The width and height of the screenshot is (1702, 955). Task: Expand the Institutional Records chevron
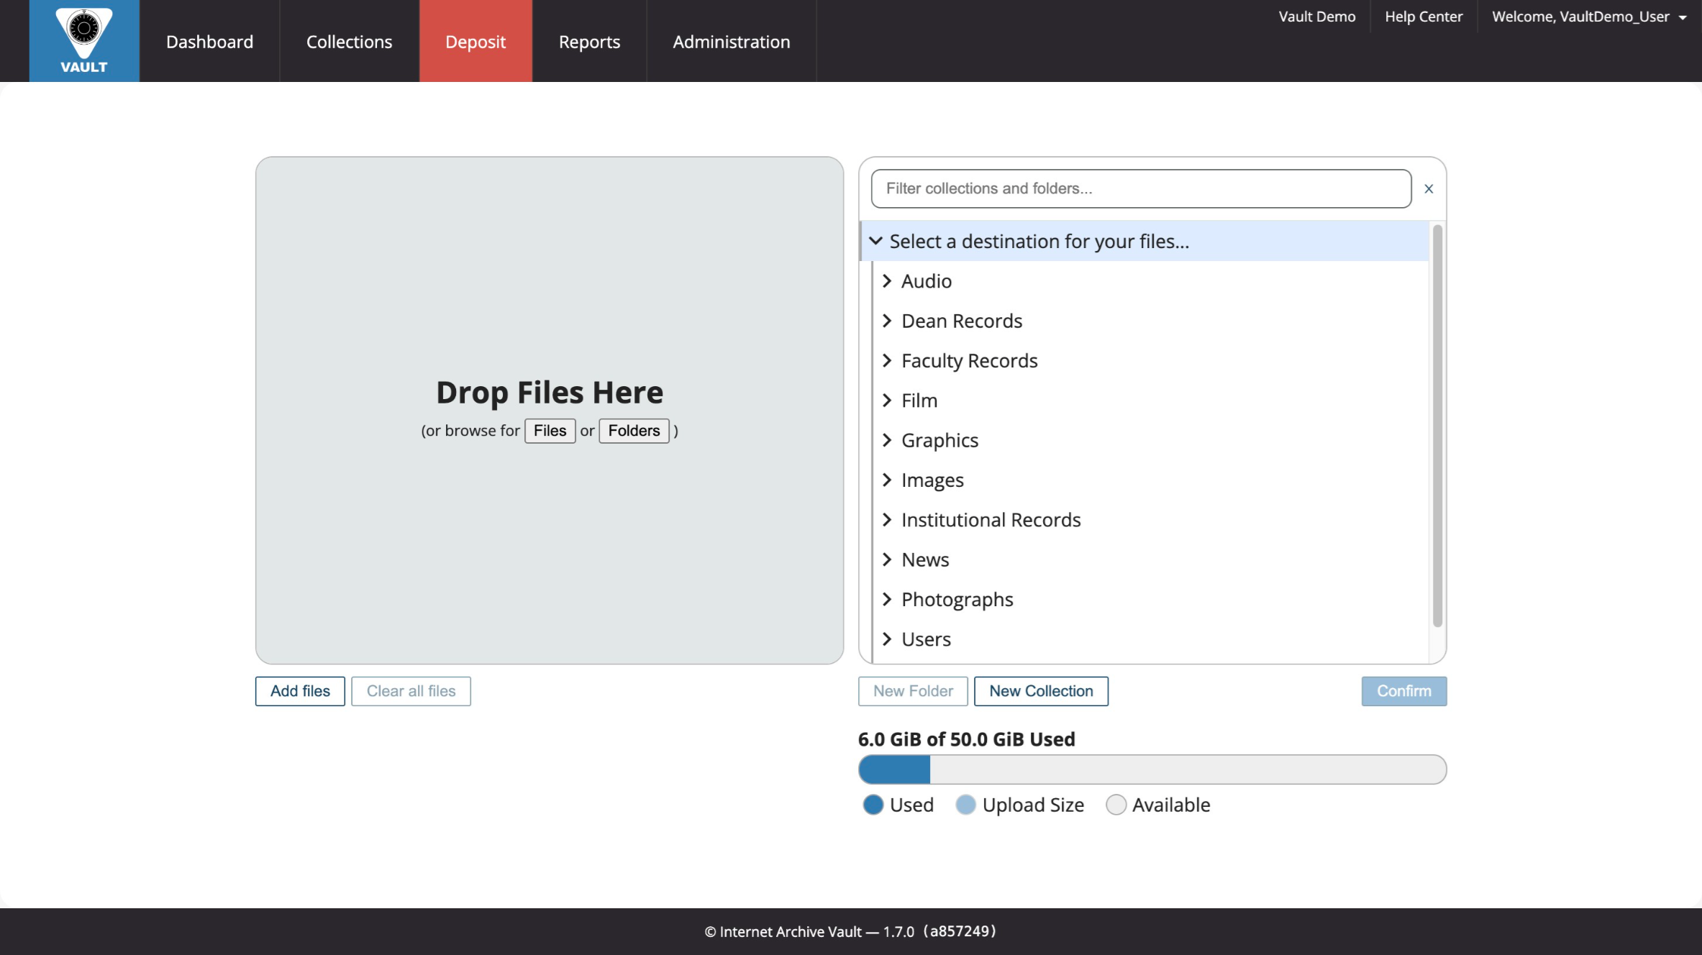tap(887, 519)
